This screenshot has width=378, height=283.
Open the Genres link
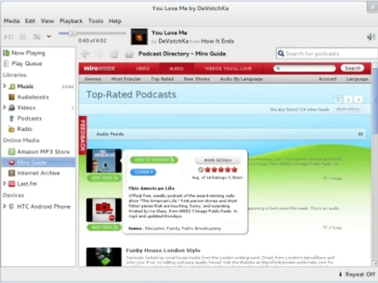(93, 79)
